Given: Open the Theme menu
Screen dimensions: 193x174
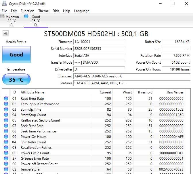Looking at the screenshot, I should (43, 11).
